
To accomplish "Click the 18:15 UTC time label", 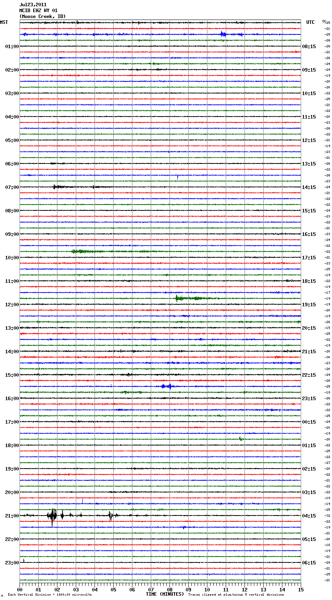I will tap(309, 281).
